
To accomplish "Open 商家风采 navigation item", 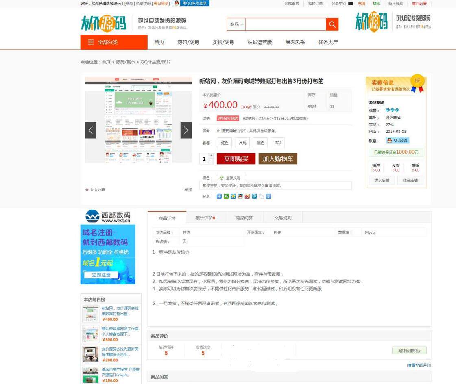I will pos(295,42).
